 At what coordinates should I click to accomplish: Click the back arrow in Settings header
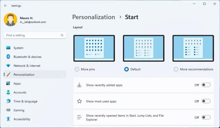tap(6, 6)
